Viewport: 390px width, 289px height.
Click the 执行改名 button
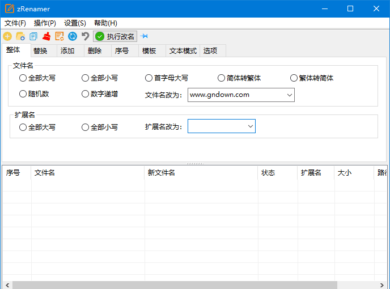click(115, 37)
